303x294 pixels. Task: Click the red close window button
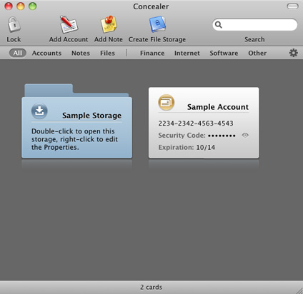coord(9,6)
